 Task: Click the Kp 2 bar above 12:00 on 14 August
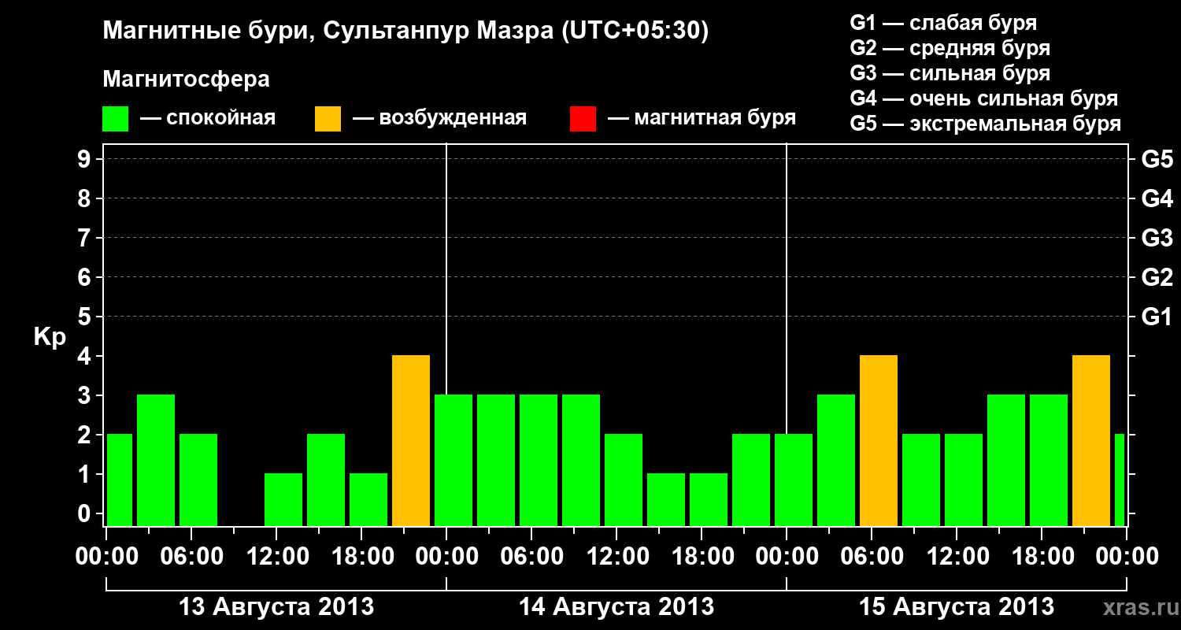point(624,480)
